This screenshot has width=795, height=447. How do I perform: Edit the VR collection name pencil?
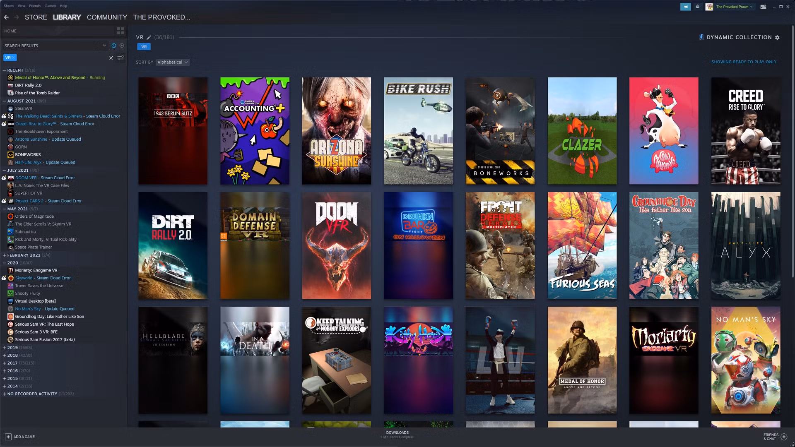tap(149, 37)
